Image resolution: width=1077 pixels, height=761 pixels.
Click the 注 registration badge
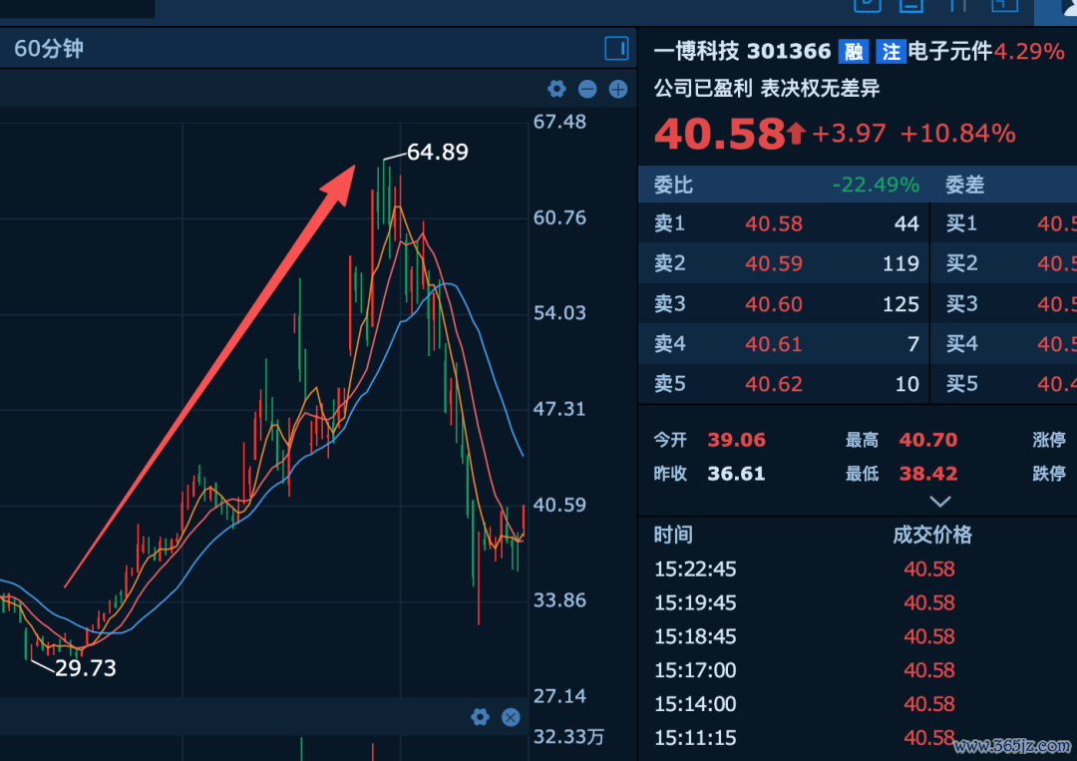[x=891, y=52]
